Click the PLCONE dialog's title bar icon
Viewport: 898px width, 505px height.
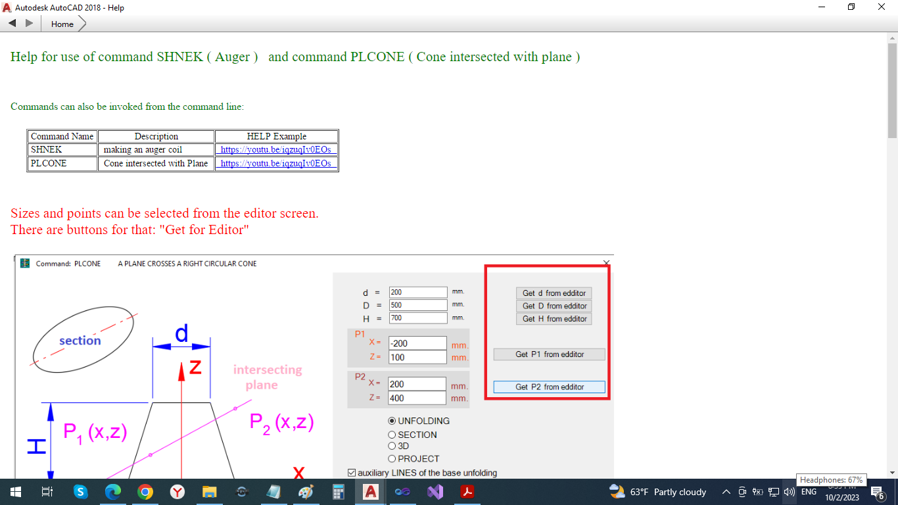(x=25, y=264)
